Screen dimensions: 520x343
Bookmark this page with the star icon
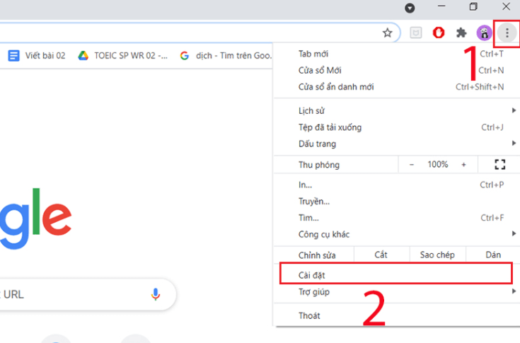pos(388,33)
